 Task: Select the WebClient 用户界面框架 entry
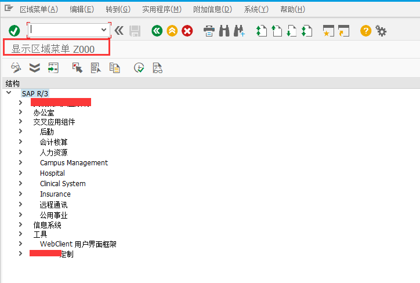coord(78,244)
